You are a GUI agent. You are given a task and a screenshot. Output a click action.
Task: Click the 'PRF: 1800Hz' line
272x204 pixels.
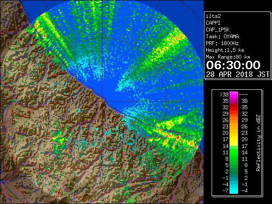(222, 43)
